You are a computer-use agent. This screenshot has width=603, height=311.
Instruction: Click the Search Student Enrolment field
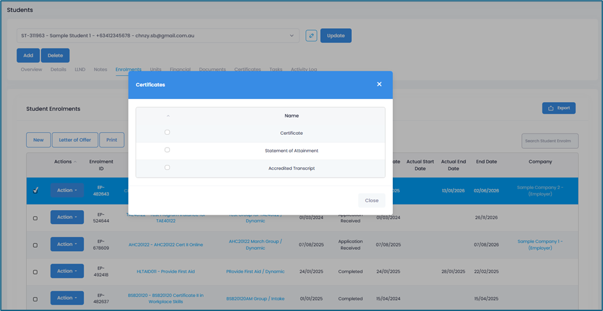pyautogui.click(x=549, y=140)
